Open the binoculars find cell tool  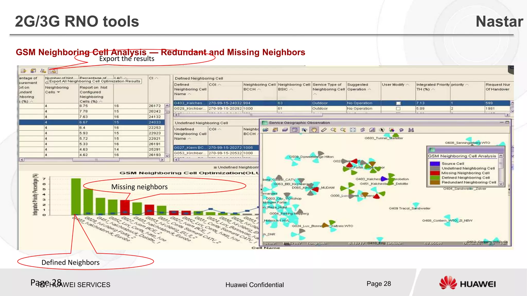click(411, 130)
